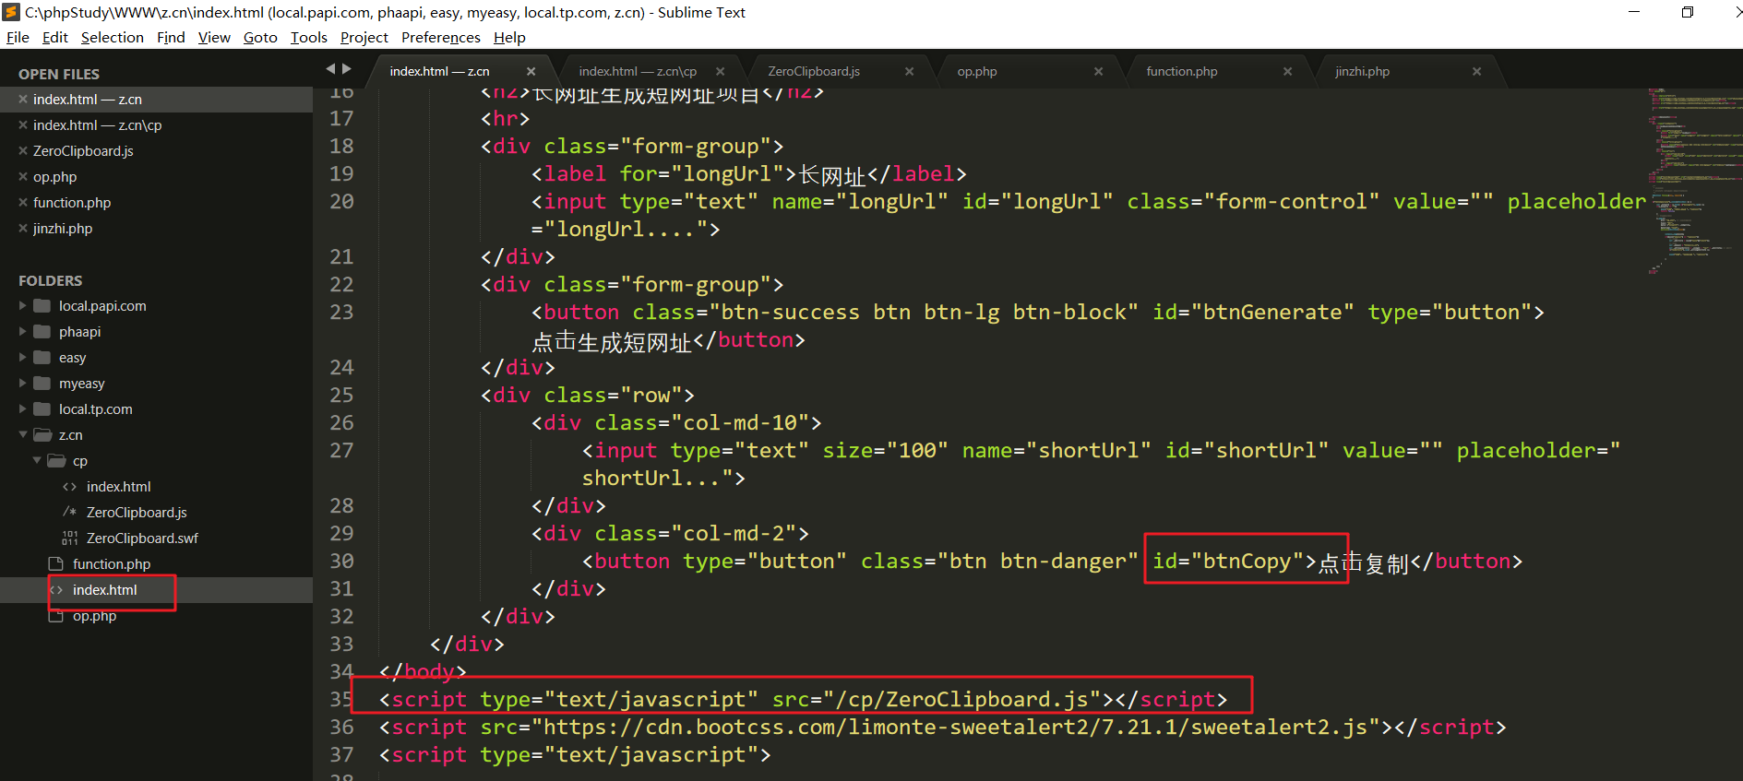Open ZeroClipboard.swf in folder tree
The height and width of the screenshot is (781, 1743).
click(x=142, y=538)
